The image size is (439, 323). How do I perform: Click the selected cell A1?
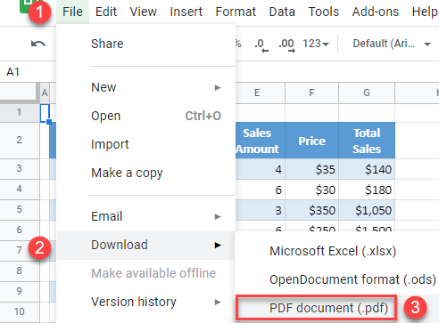point(45,113)
